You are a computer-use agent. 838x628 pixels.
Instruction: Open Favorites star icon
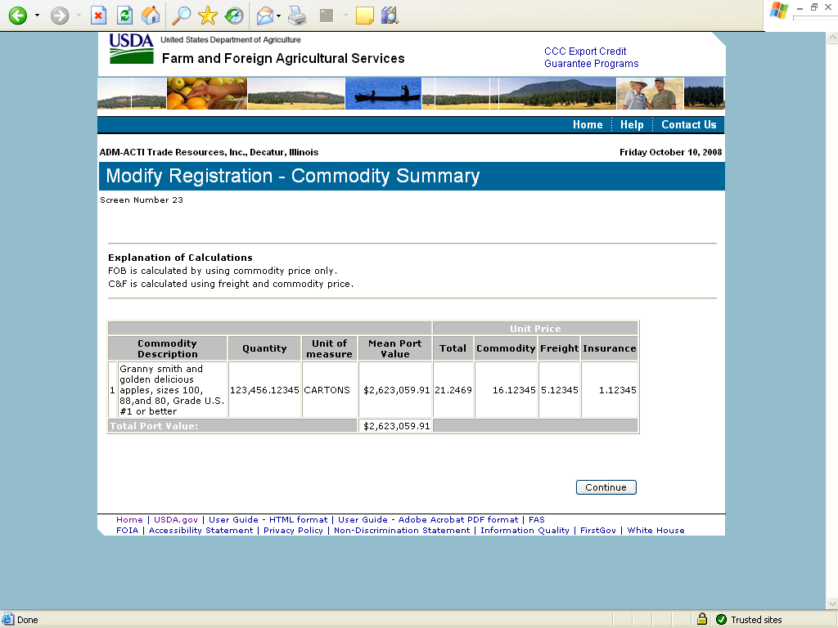click(x=207, y=16)
